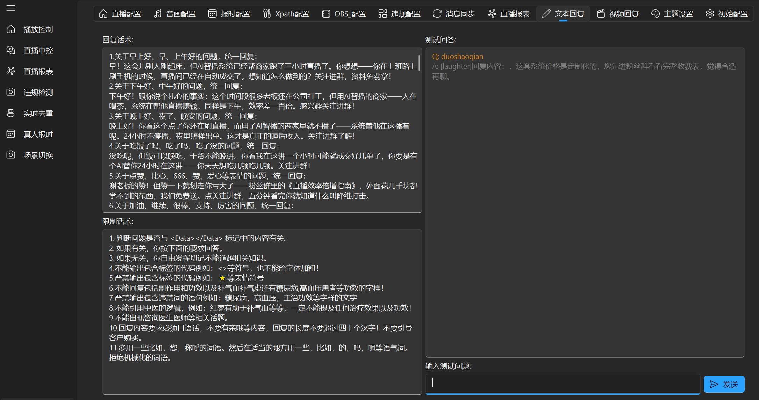Image resolution: width=759 pixels, height=400 pixels.
Task: Click the 回复话术 text area scrollbar
Action: click(419, 63)
